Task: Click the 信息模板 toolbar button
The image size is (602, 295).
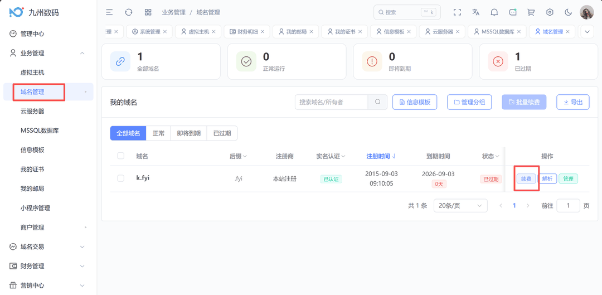Action: [x=415, y=102]
